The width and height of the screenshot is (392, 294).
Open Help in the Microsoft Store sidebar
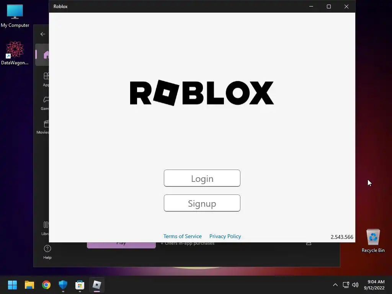[x=47, y=252]
